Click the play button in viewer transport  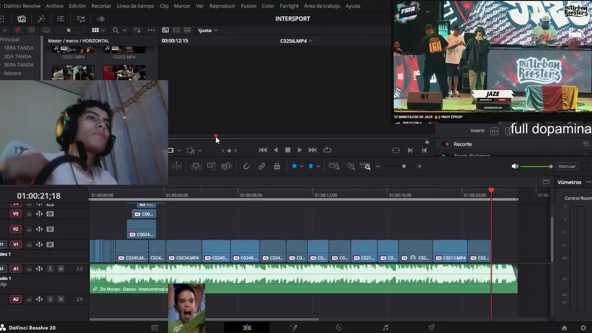click(x=299, y=150)
